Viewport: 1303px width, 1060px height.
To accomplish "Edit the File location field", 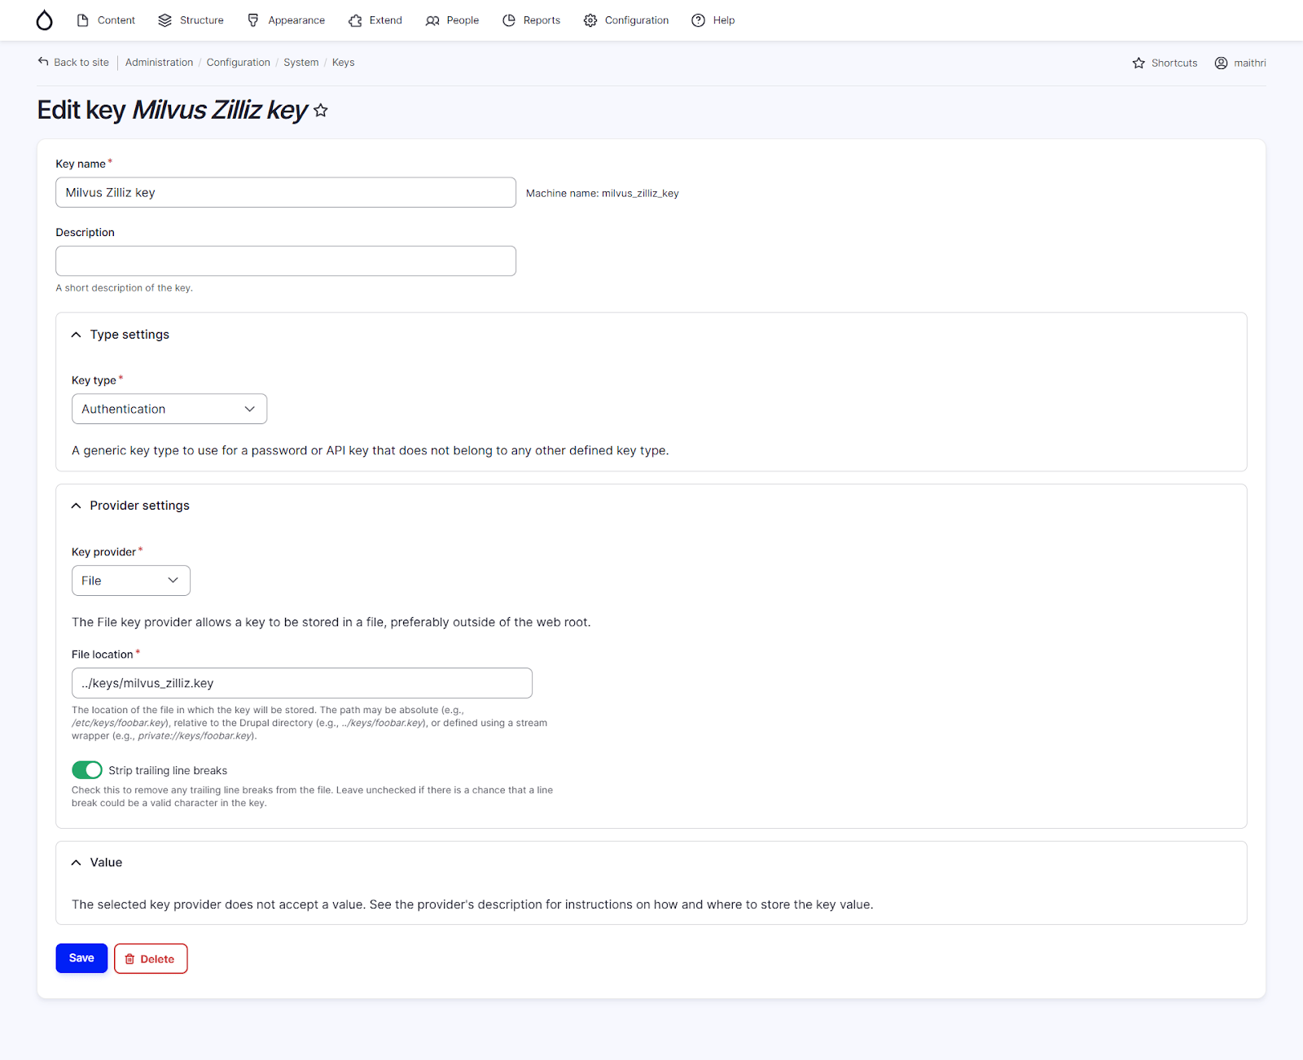I will point(302,683).
